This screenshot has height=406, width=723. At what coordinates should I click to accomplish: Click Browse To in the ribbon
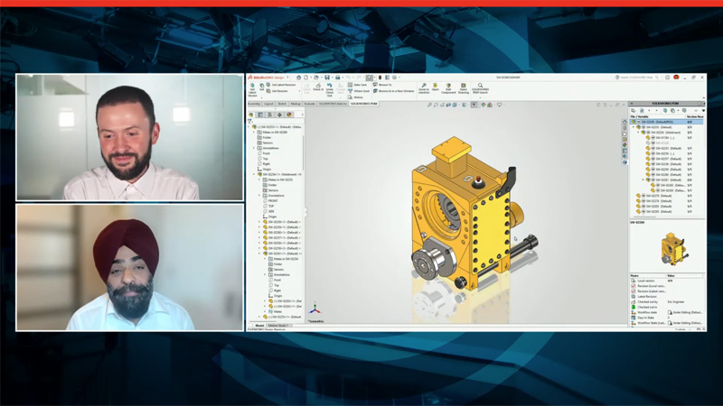tap(382, 85)
